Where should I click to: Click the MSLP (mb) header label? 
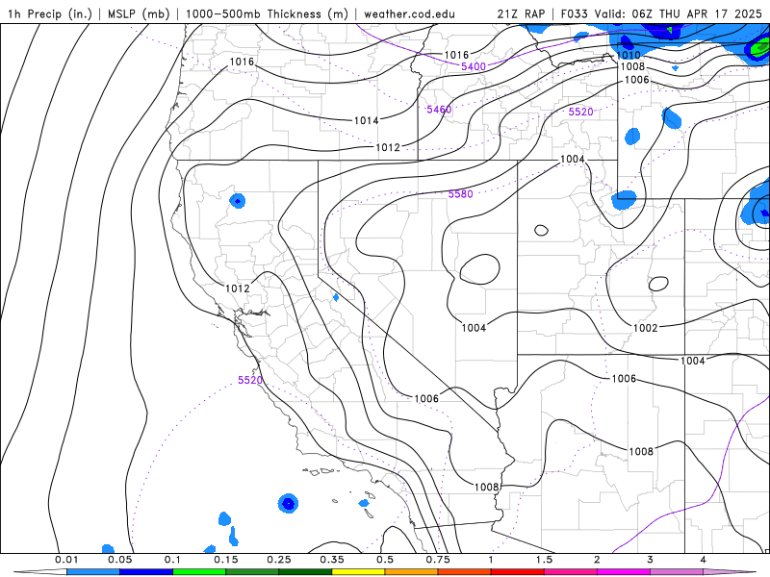(x=139, y=13)
